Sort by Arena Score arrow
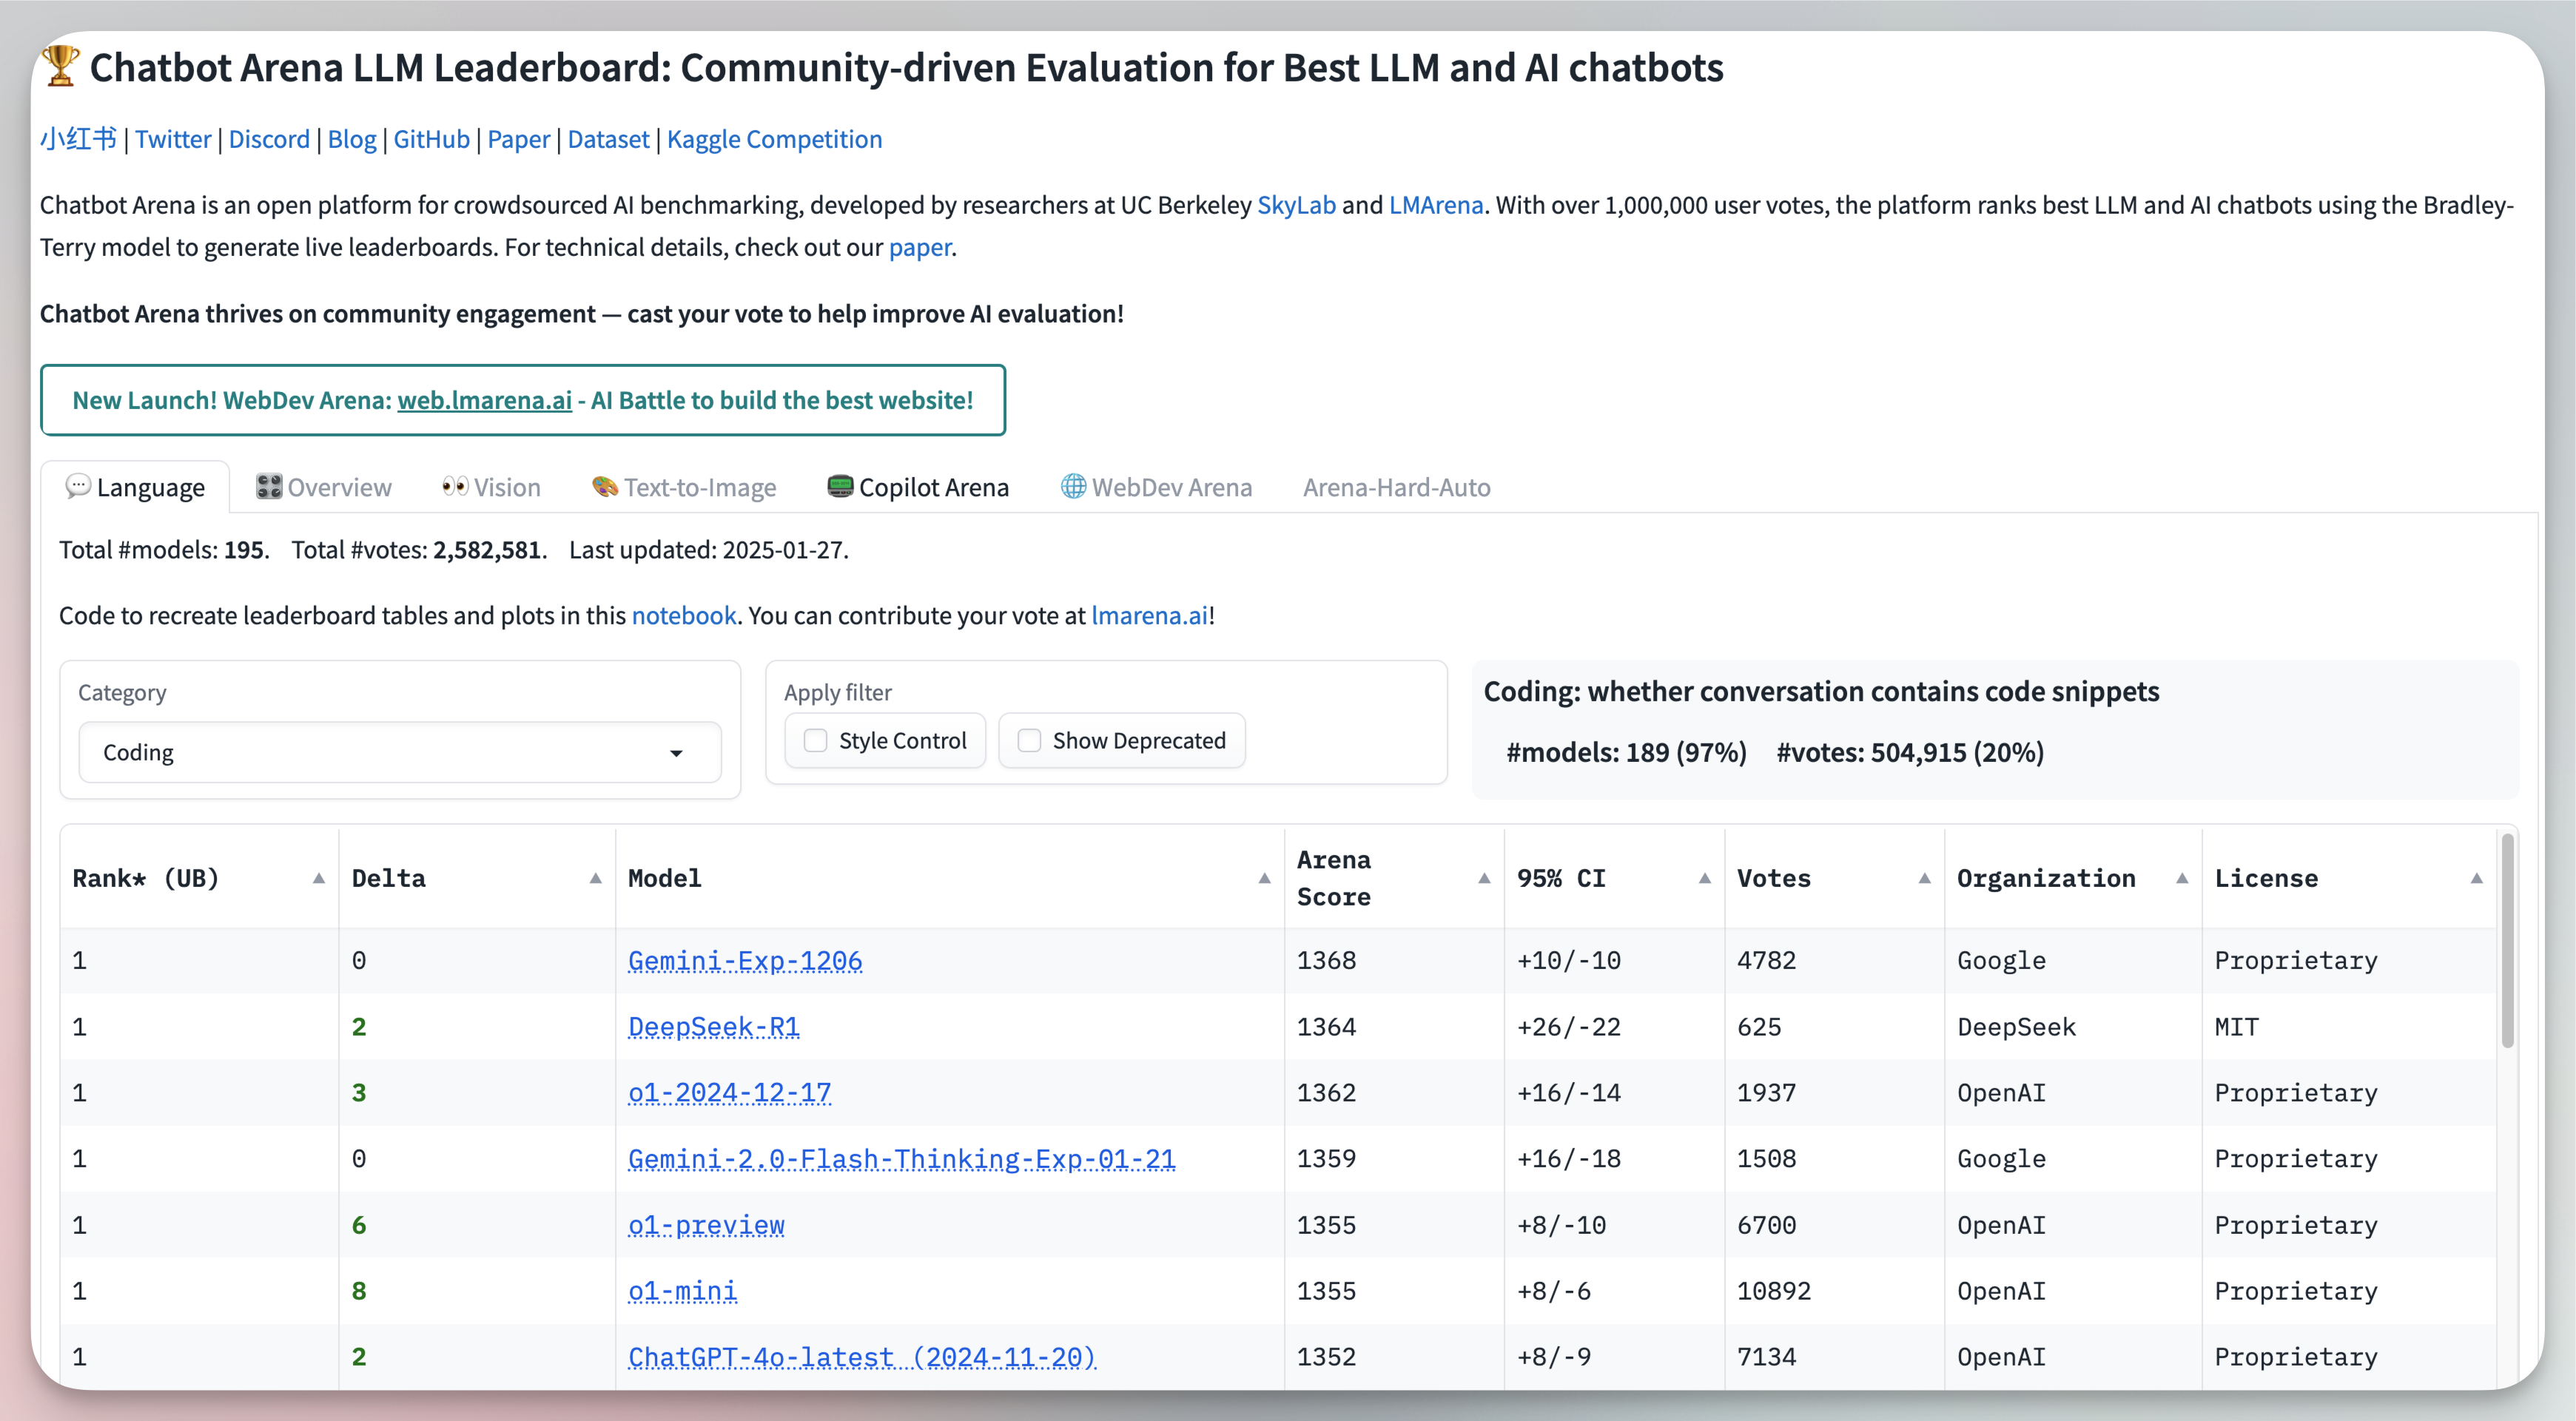2576x1421 pixels. 1484,878
